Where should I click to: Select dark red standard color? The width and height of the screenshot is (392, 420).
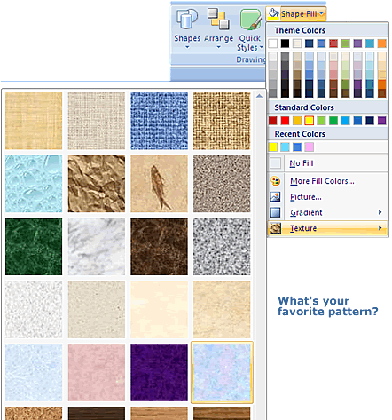pos(273,121)
